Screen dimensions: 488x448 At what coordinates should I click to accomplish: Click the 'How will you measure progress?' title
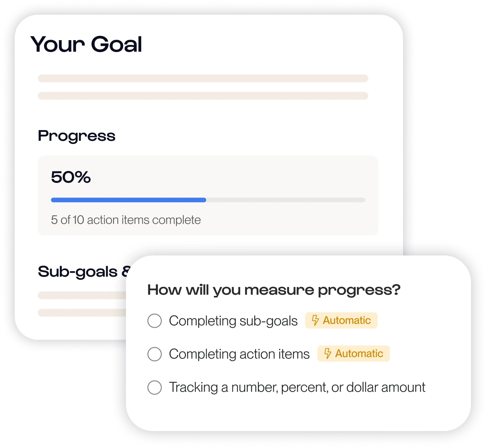(274, 290)
